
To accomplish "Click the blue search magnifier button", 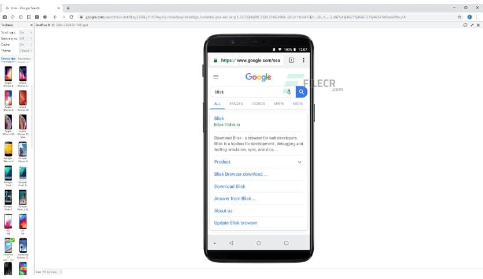I will click(x=301, y=92).
